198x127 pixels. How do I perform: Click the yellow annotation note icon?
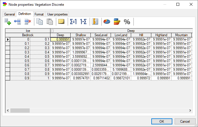pos(61,22)
